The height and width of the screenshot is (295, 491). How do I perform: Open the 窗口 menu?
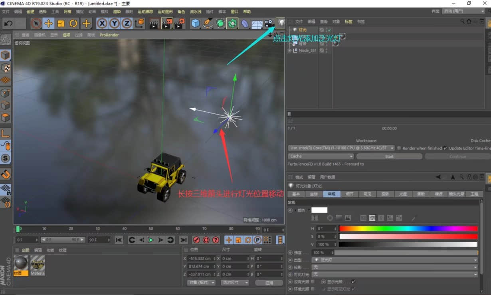[235, 12]
